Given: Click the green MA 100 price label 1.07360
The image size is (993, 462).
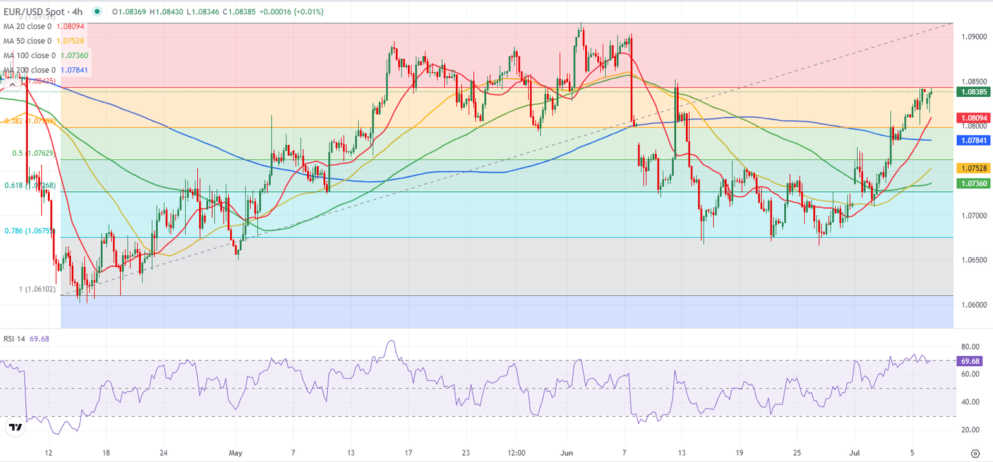Looking at the screenshot, I should pos(972,184).
